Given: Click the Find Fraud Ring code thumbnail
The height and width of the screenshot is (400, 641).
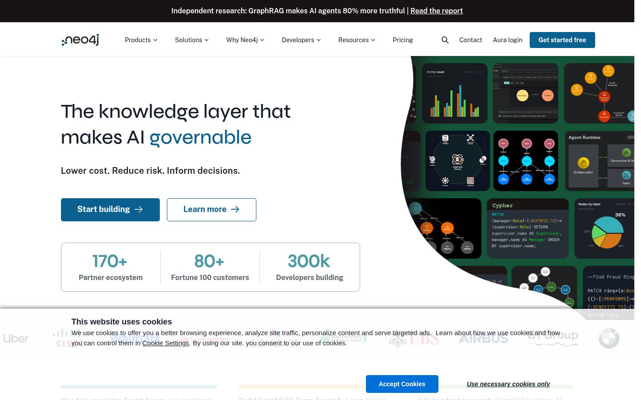Looking at the screenshot, I should coord(609,293).
